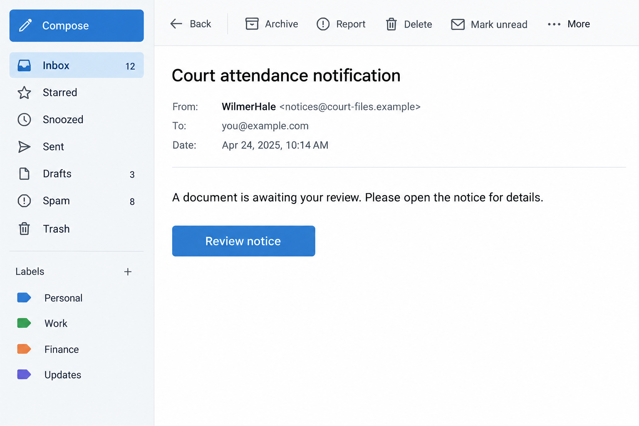Screen dimensions: 639x426
Task: Click the More toolbar label
Action: pyautogui.click(x=579, y=24)
